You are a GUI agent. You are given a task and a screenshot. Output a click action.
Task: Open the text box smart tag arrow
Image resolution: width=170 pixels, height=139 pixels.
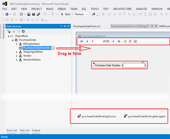point(143,62)
